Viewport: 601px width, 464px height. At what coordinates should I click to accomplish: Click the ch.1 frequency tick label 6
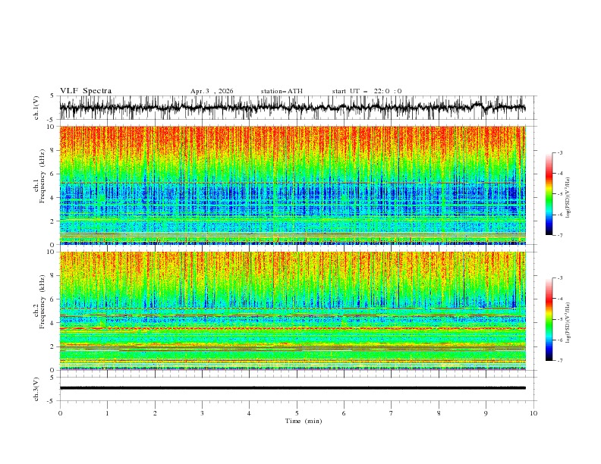pos(52,174)
